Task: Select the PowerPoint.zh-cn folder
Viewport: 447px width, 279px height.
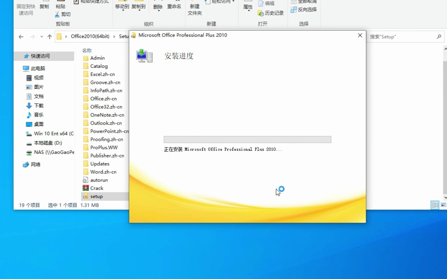Action: click(x=106, y=131)
